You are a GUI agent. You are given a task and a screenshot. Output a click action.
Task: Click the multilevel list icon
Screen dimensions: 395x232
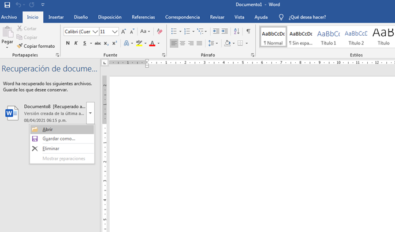click(x=200, y=32)
